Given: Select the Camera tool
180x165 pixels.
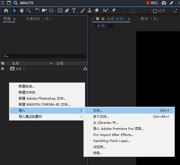Looking at the screenshot, I should [44, 11].
